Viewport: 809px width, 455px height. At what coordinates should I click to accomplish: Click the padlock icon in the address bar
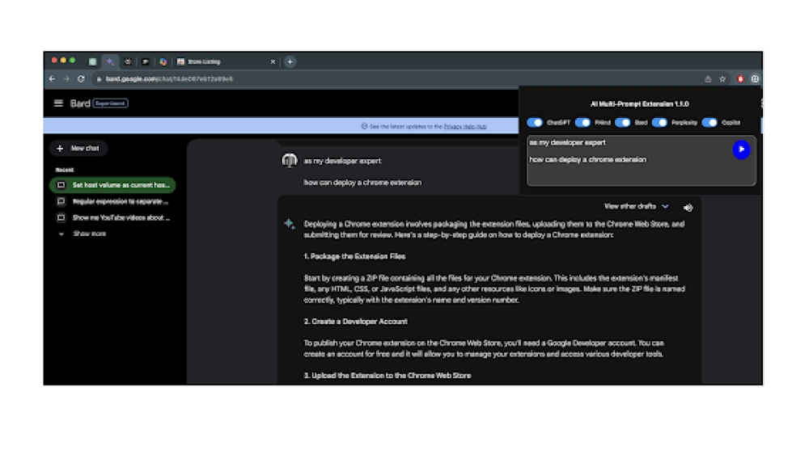click(x=99, y=79)
